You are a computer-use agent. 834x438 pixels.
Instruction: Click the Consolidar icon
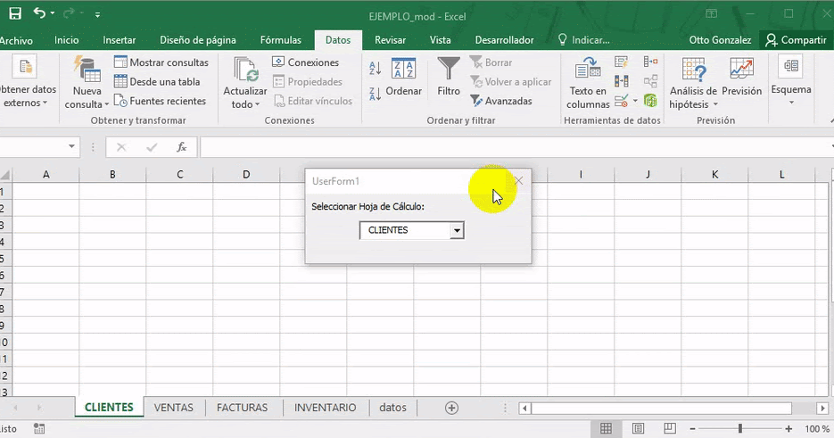[x=650, y=62]
